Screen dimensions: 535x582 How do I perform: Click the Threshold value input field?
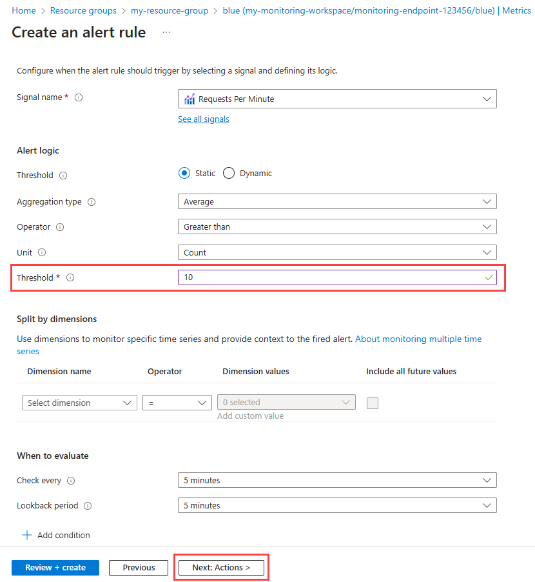(329, 277)
